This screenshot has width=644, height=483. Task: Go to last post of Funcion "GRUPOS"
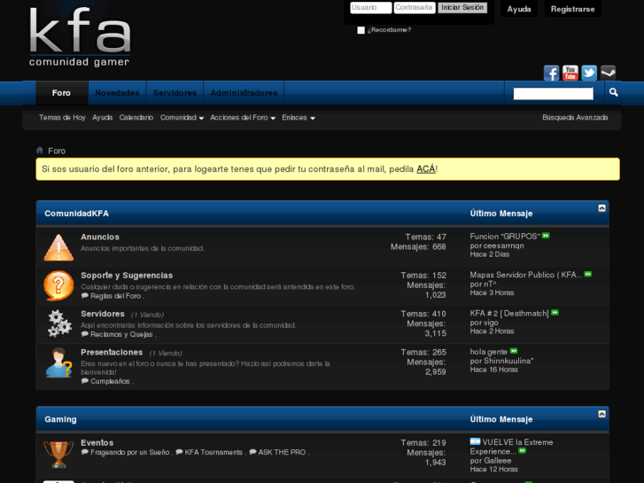546,236
